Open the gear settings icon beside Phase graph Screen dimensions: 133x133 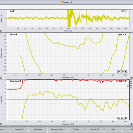[x=131, y=78]
